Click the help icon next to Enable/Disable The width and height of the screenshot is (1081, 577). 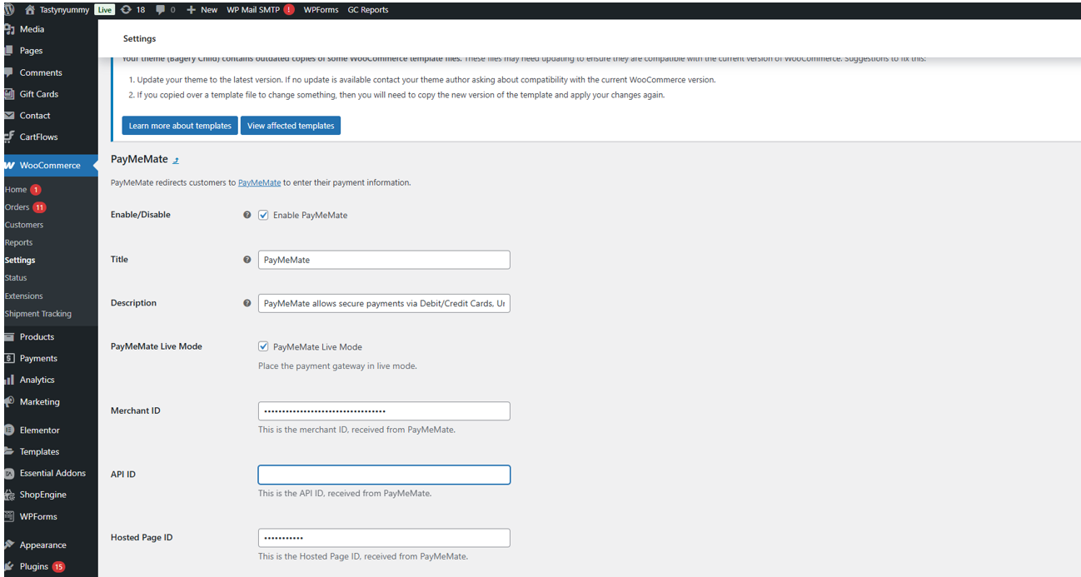247,215
